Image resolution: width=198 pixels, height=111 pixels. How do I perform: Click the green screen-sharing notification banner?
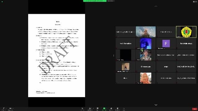click(95, 1)
